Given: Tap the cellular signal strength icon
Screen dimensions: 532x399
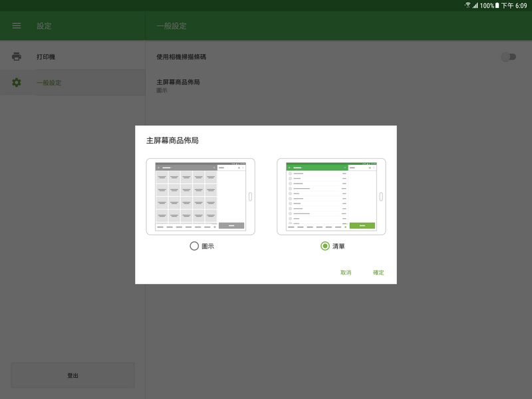Looking at the screenshot, I should [475, 5].
